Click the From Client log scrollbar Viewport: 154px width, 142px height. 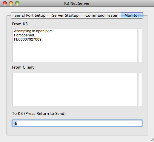pyautogui.click(x=140, y=89)
